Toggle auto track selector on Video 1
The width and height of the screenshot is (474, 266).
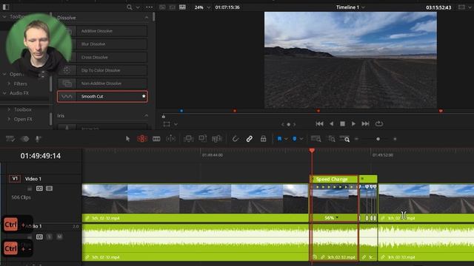(x=39, y=188)
